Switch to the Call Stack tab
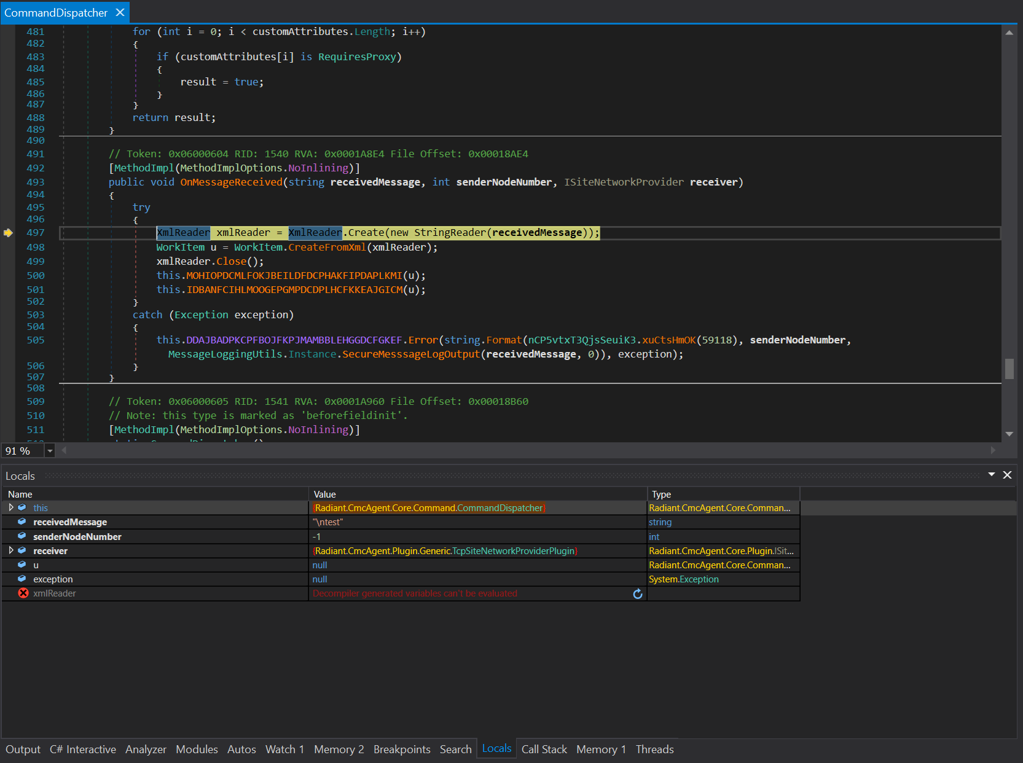This screenshot has height=763, width=1023. click(544, 749)
